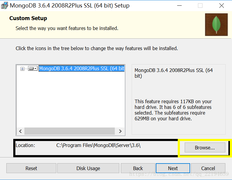Click 'Select the way you want features' subtitle
232x180 pixels.
point(67,28)
